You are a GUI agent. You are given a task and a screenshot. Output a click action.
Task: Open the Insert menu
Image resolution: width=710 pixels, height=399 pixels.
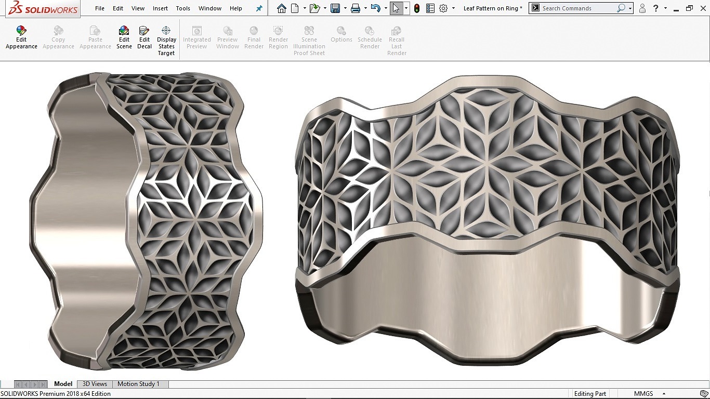pyautogui.click(x=160, y=8)
